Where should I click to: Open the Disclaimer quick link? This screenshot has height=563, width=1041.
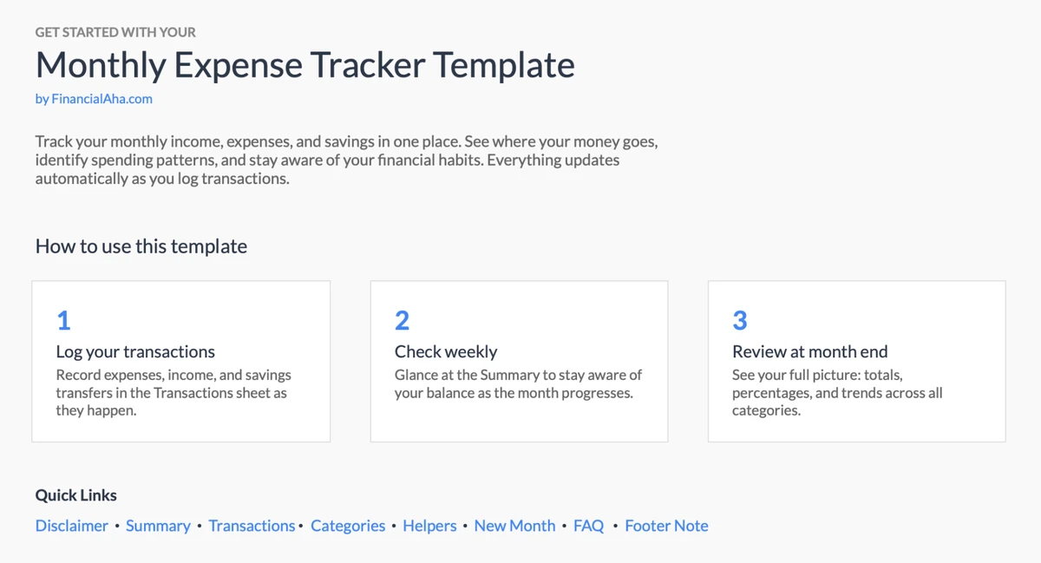click(x=72, y=526)
